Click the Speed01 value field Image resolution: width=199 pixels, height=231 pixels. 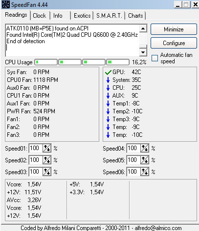tap(36, 148)
